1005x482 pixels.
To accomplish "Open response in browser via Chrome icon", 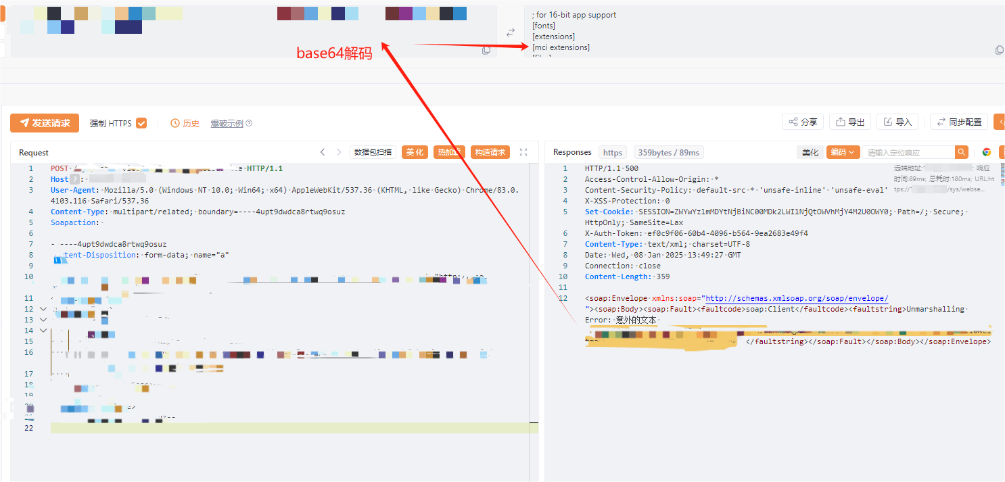I will (x=987, y=152).
